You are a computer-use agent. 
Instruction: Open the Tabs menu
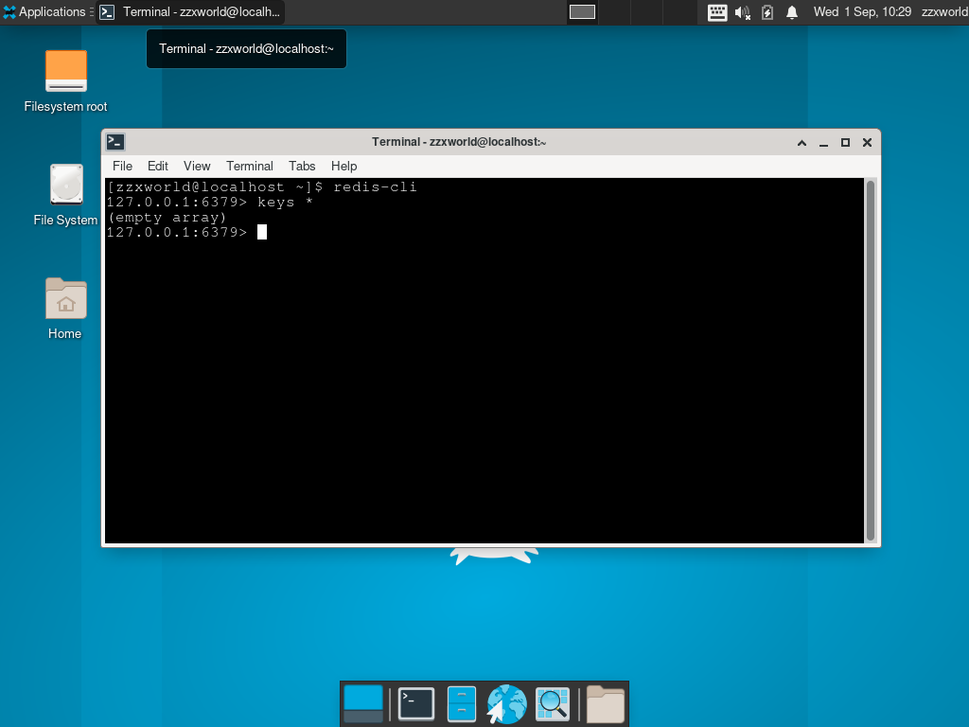(302, 166)
